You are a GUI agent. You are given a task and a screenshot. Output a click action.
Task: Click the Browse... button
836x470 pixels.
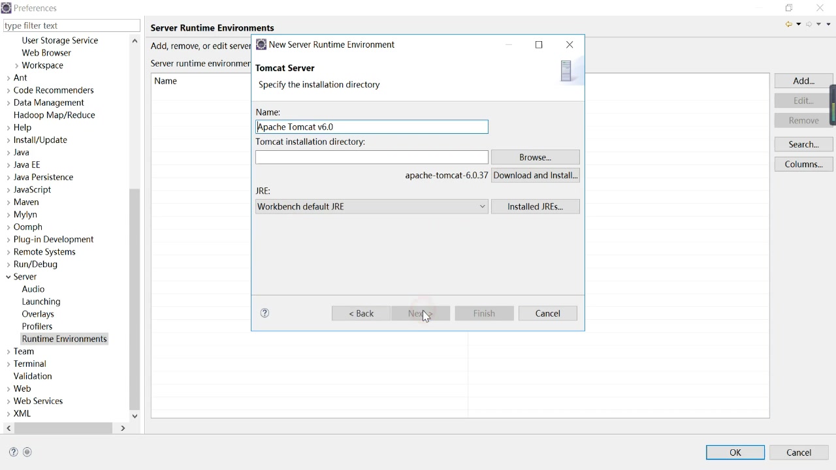(x=535, y=157)
